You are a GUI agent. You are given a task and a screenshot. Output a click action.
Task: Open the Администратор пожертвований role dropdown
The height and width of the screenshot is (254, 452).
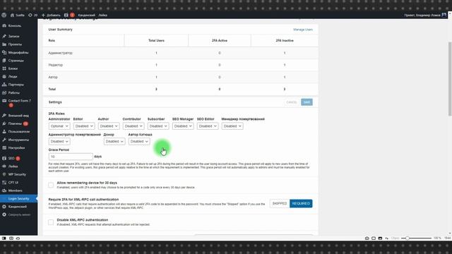pyautogui.click(x=59, y=141)
